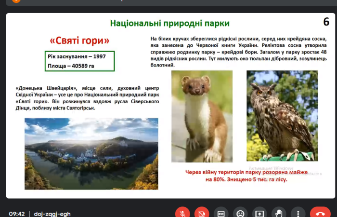Raise your hand in the meeting

coord(278,213)
